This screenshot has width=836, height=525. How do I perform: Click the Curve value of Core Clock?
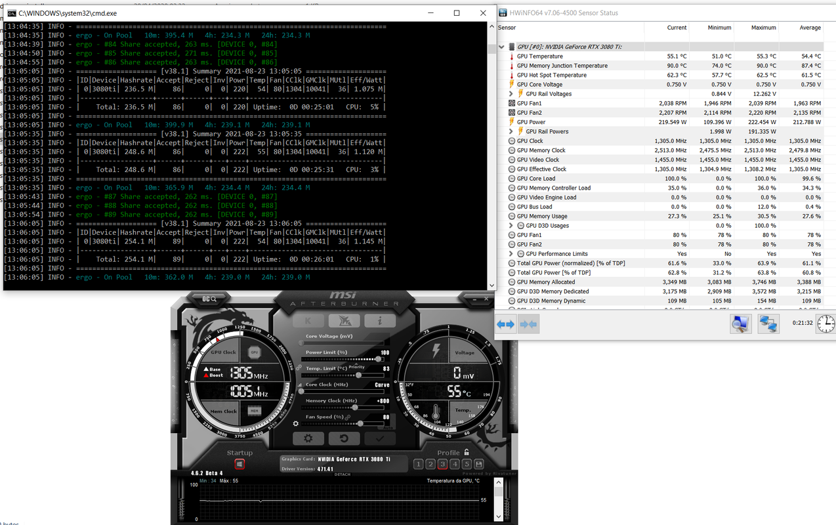click(382, 385)
